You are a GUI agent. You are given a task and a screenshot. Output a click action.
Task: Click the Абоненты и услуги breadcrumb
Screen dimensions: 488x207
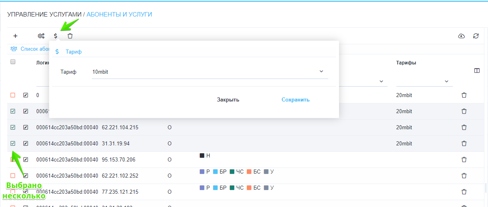(x=119, y=14)
